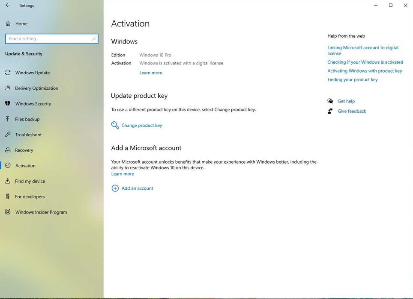Screen dimensions: 413x299
Task: Go to Windows Security section
Action: coord(51,104)
